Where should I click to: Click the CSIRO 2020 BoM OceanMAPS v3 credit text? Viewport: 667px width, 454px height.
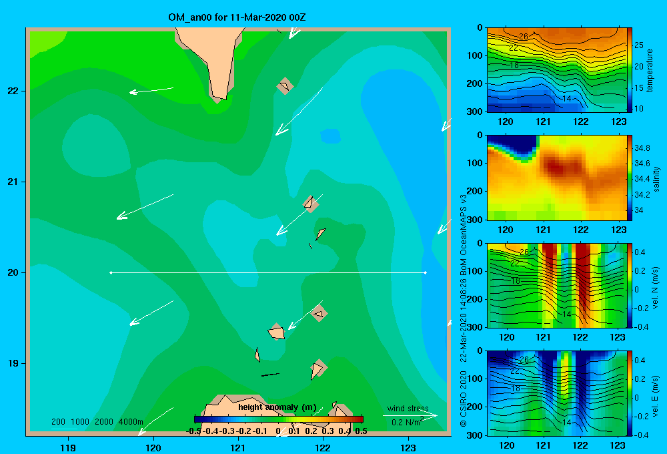pyautogui.click(x=464, y=310)
